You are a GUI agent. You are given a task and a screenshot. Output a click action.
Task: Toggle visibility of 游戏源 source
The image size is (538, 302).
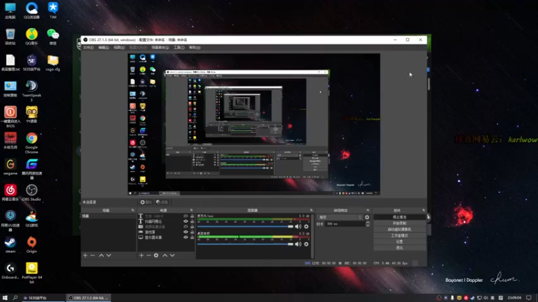(186, 232)
